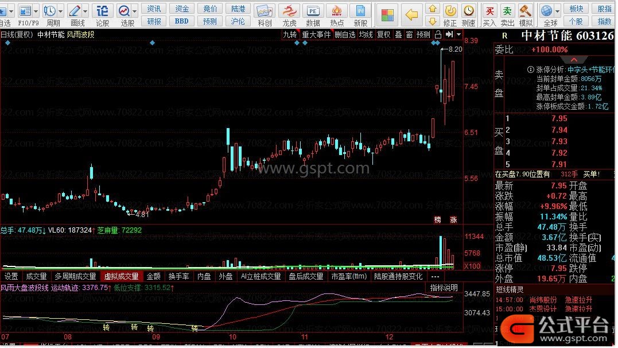Open the 设置 settings for the volume panel

(x=11, y=277)
